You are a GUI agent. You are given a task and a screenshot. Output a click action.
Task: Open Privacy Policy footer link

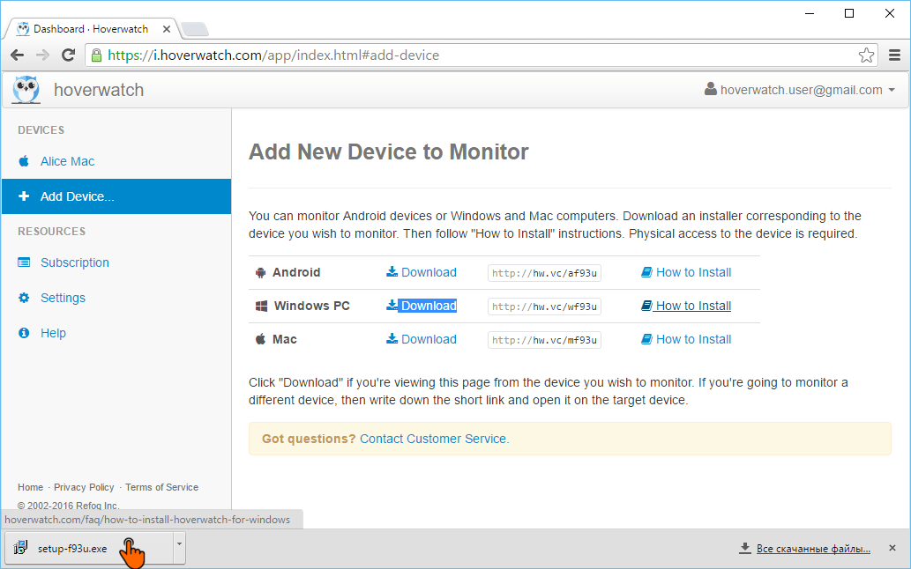(x=84, y=487)
